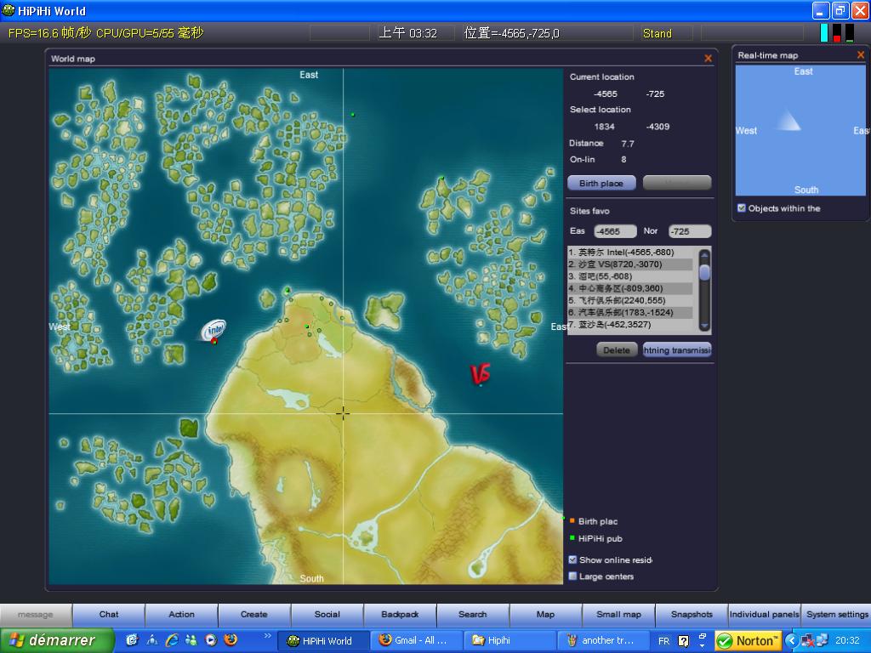Click the cyan status bar indicator

pyautogui.click(x=824, y=33)
